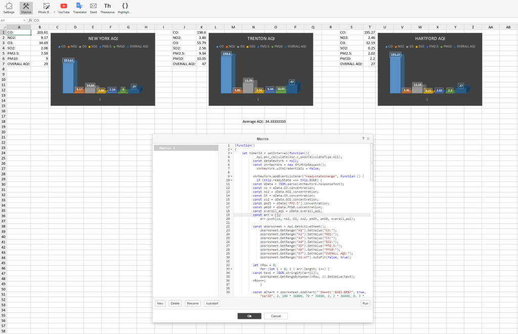This screenshot has height=334, width=518.
Task: Click the help icon on the Macros dialog
Action: (x=363, y=138)
